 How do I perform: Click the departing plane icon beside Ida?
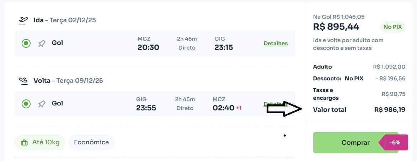[23, 20]
